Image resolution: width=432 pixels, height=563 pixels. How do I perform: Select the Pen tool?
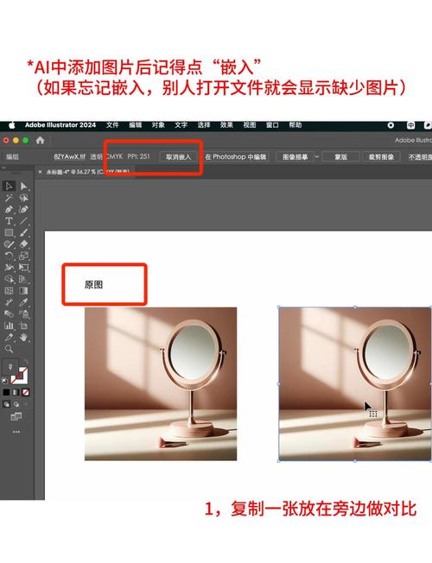point(9,209)
